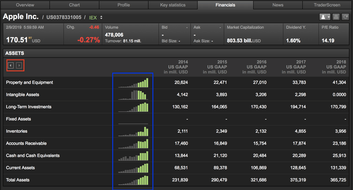Click the Bid Size field
The height and width of the screenshot is (190, 353).
(x=171, y=41)
